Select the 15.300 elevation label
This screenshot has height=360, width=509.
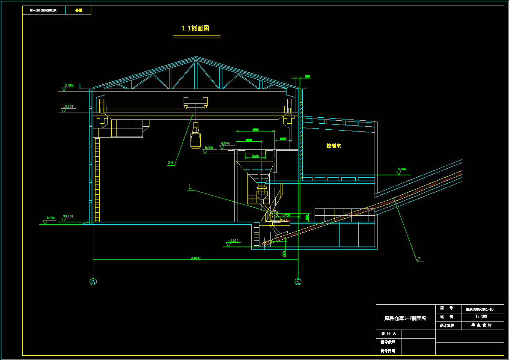pyautogui.click(x=68, y=85)
